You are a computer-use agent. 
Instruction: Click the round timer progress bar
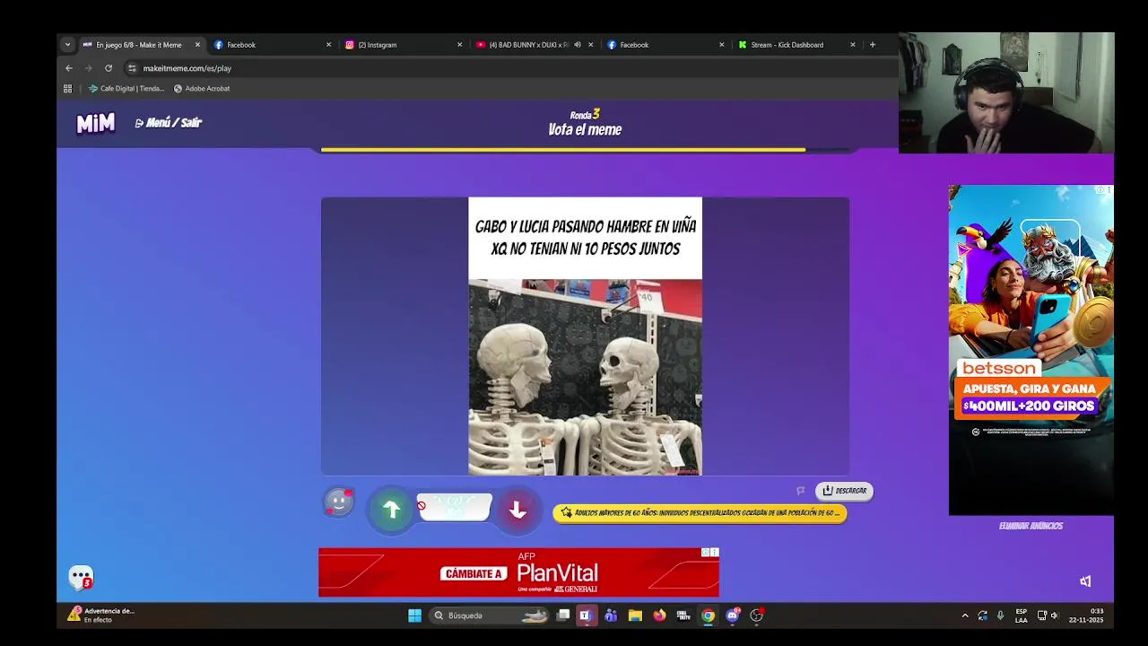click(585, 150)
